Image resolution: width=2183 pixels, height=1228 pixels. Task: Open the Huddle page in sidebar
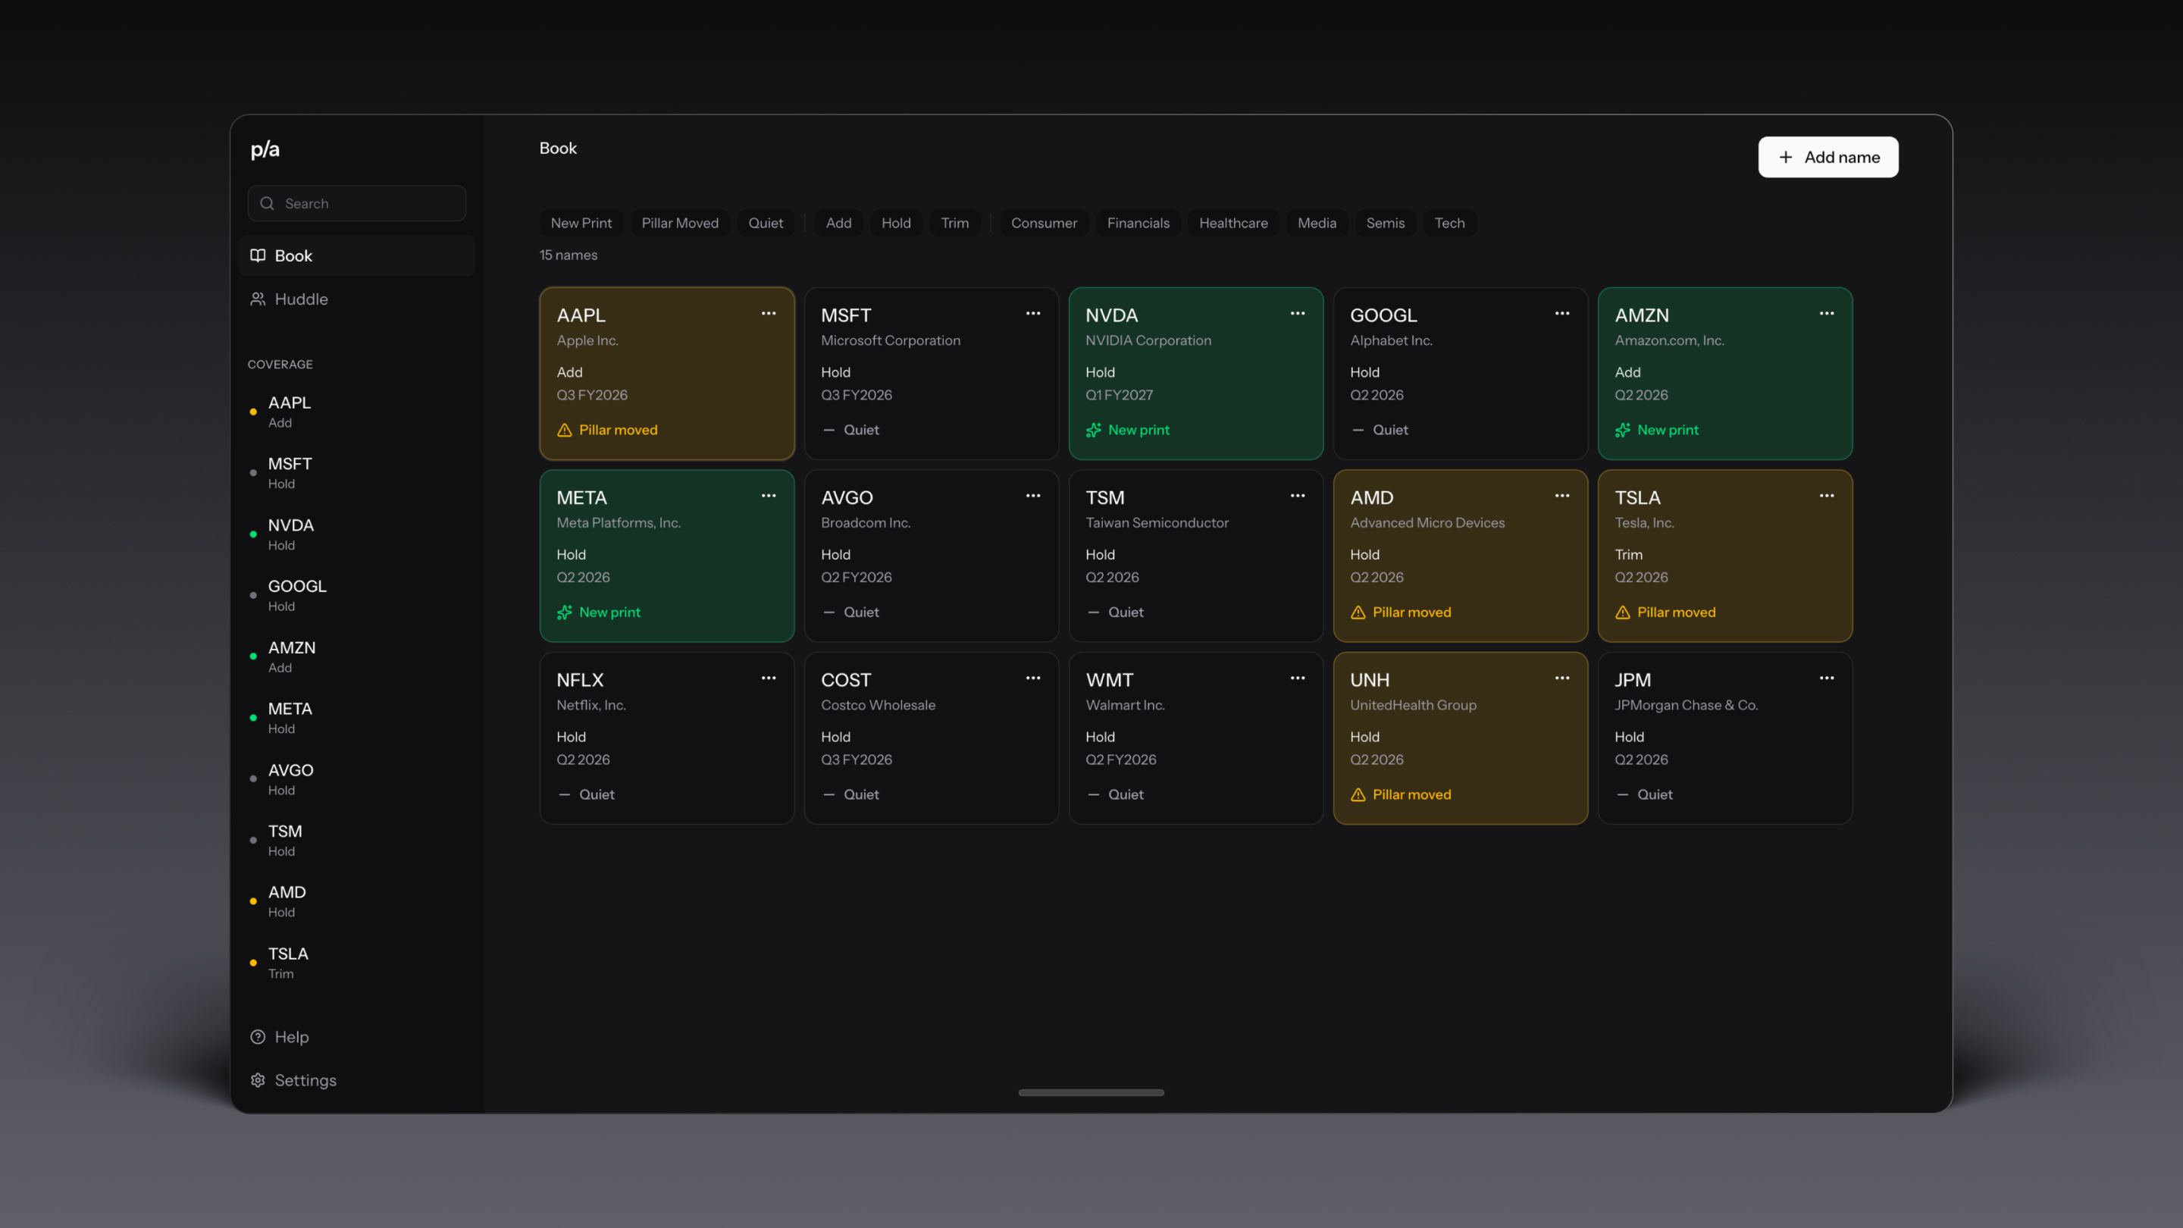pyautogui.click(x=357, y=299)
